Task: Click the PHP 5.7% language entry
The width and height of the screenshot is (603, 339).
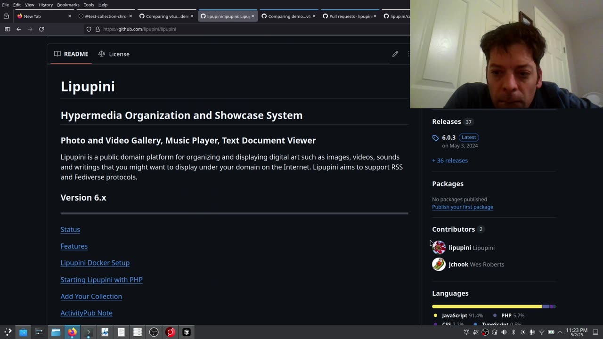Action: pyautogui.click(x=508, y=315)
